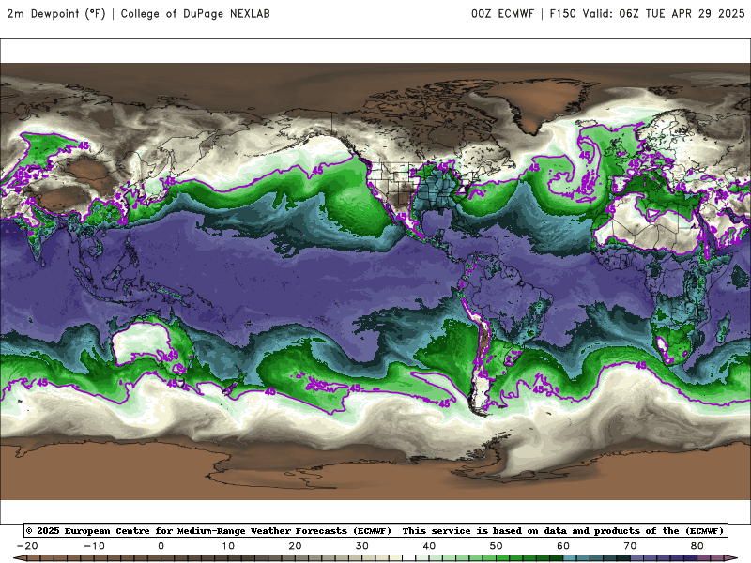
Task: Click the 30 label on the color scale
Action: [362, 546]
